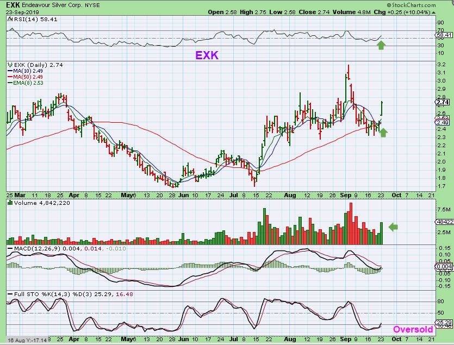Screen dimensions: 454x345
Task: Click the Low 2.58 value in the header
Action: coord(282,12)
